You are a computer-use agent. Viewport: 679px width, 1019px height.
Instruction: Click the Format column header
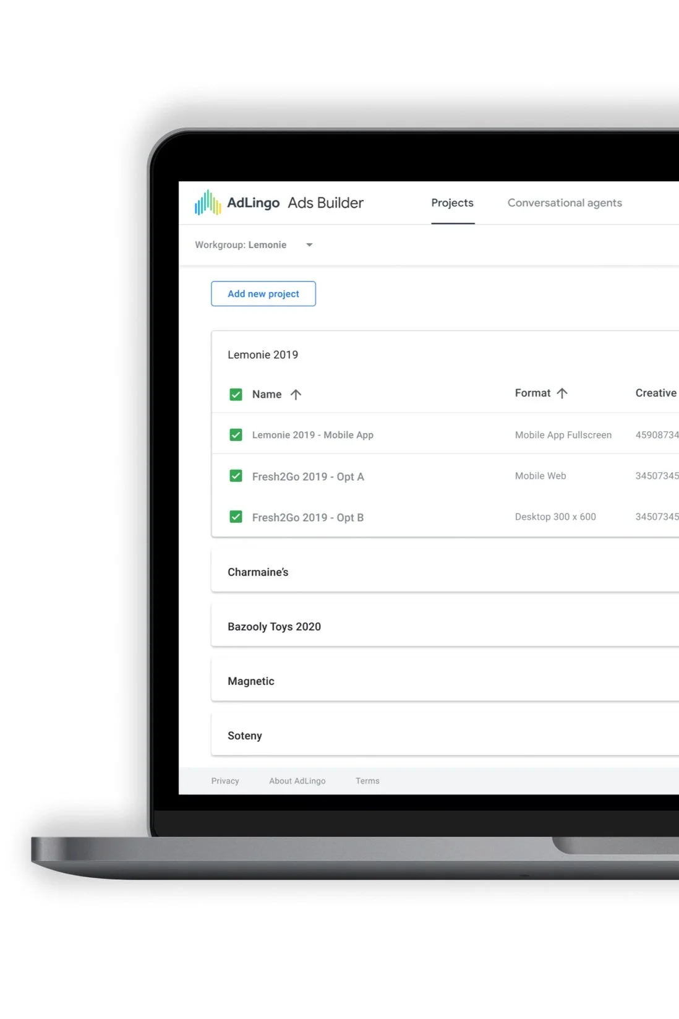532,393
